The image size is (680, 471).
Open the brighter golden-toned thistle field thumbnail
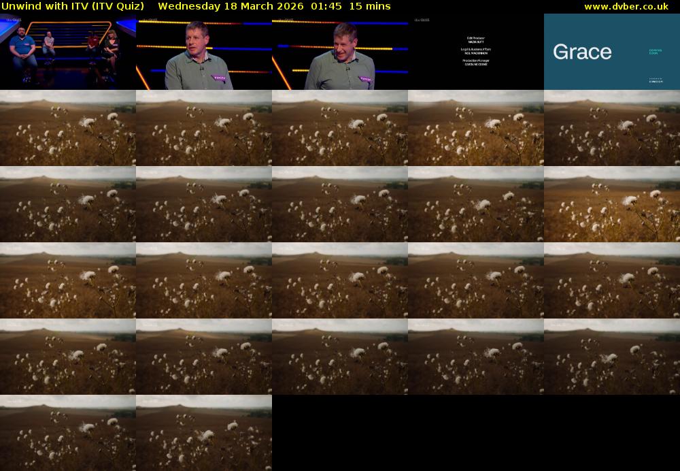[612, 204]
